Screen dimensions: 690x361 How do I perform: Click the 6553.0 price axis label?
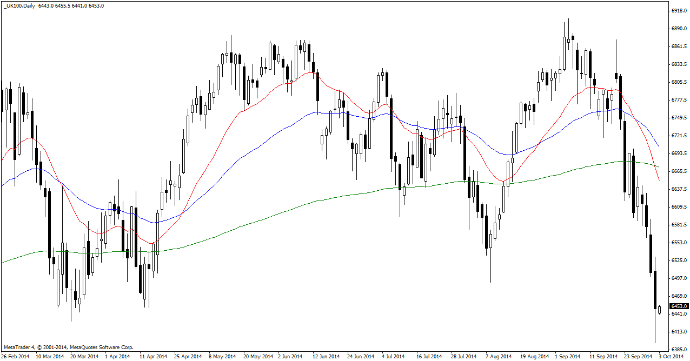click(x=679, y=243)
